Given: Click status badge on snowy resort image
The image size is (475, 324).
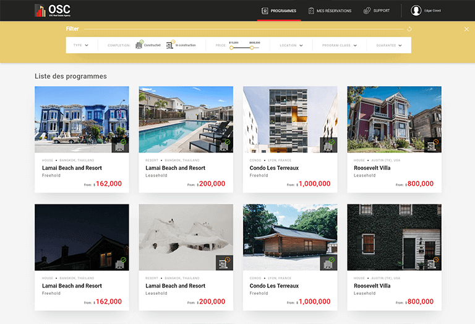Looking at the screenshot, I should point(224,263).
